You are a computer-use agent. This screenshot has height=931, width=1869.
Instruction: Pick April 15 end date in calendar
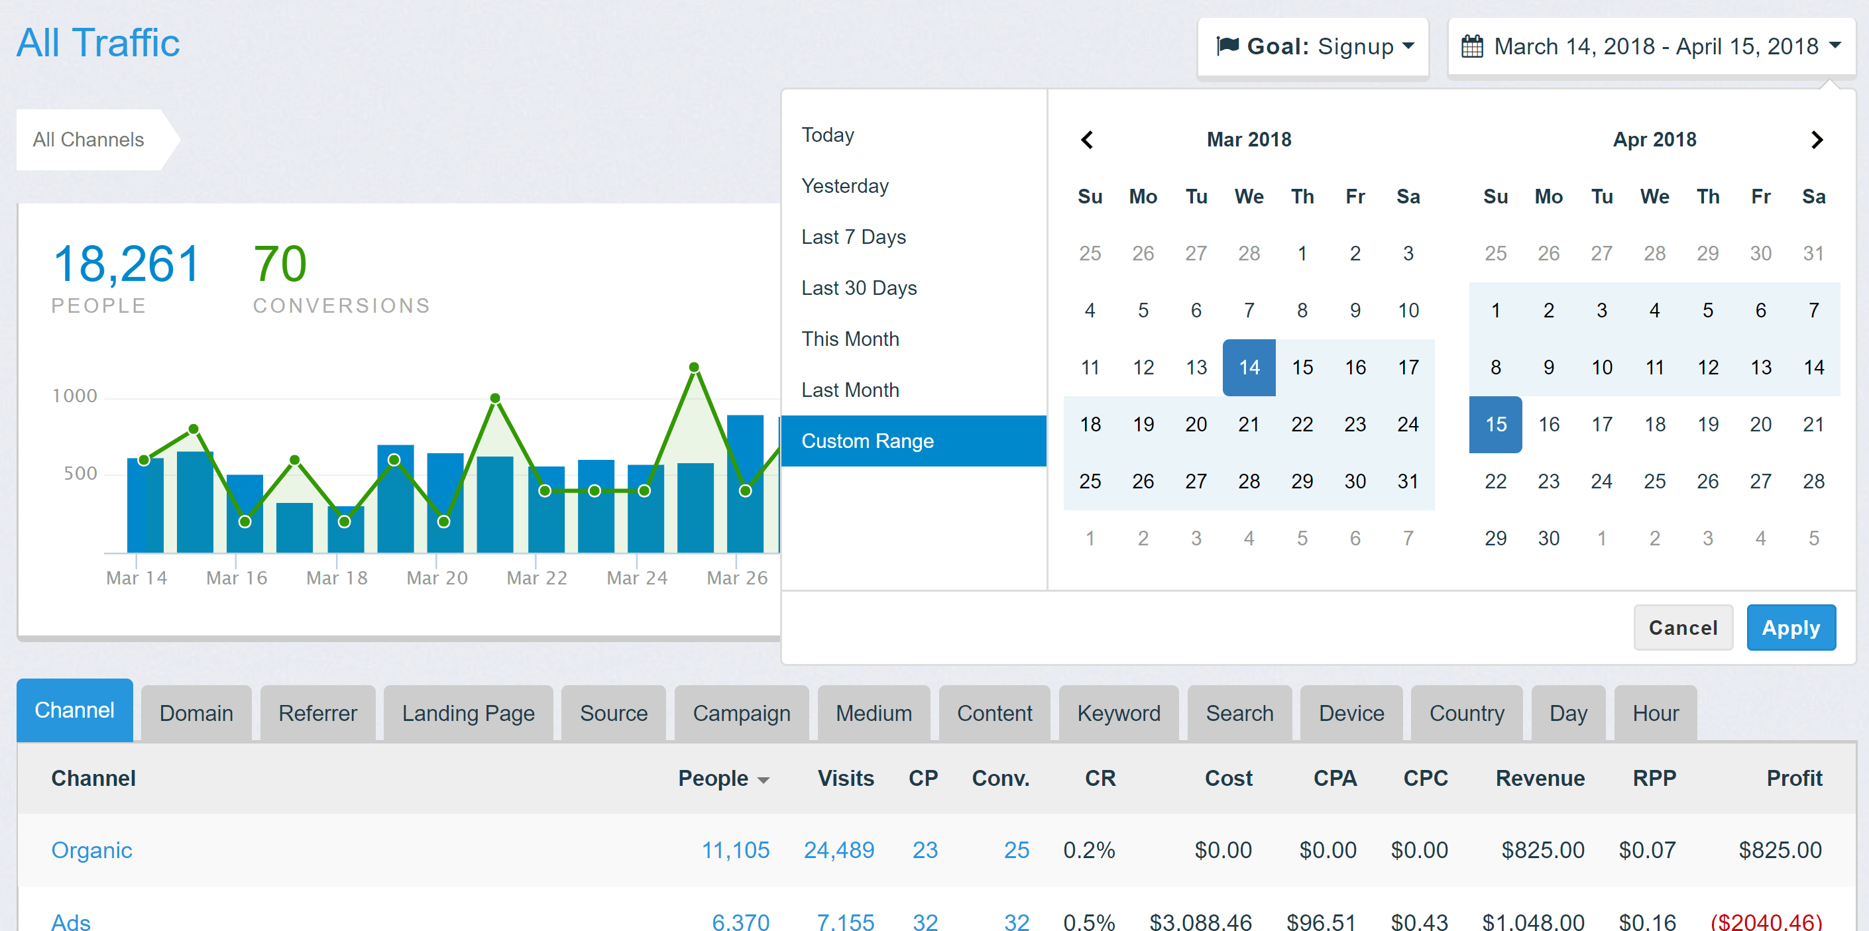[1495, 425]
